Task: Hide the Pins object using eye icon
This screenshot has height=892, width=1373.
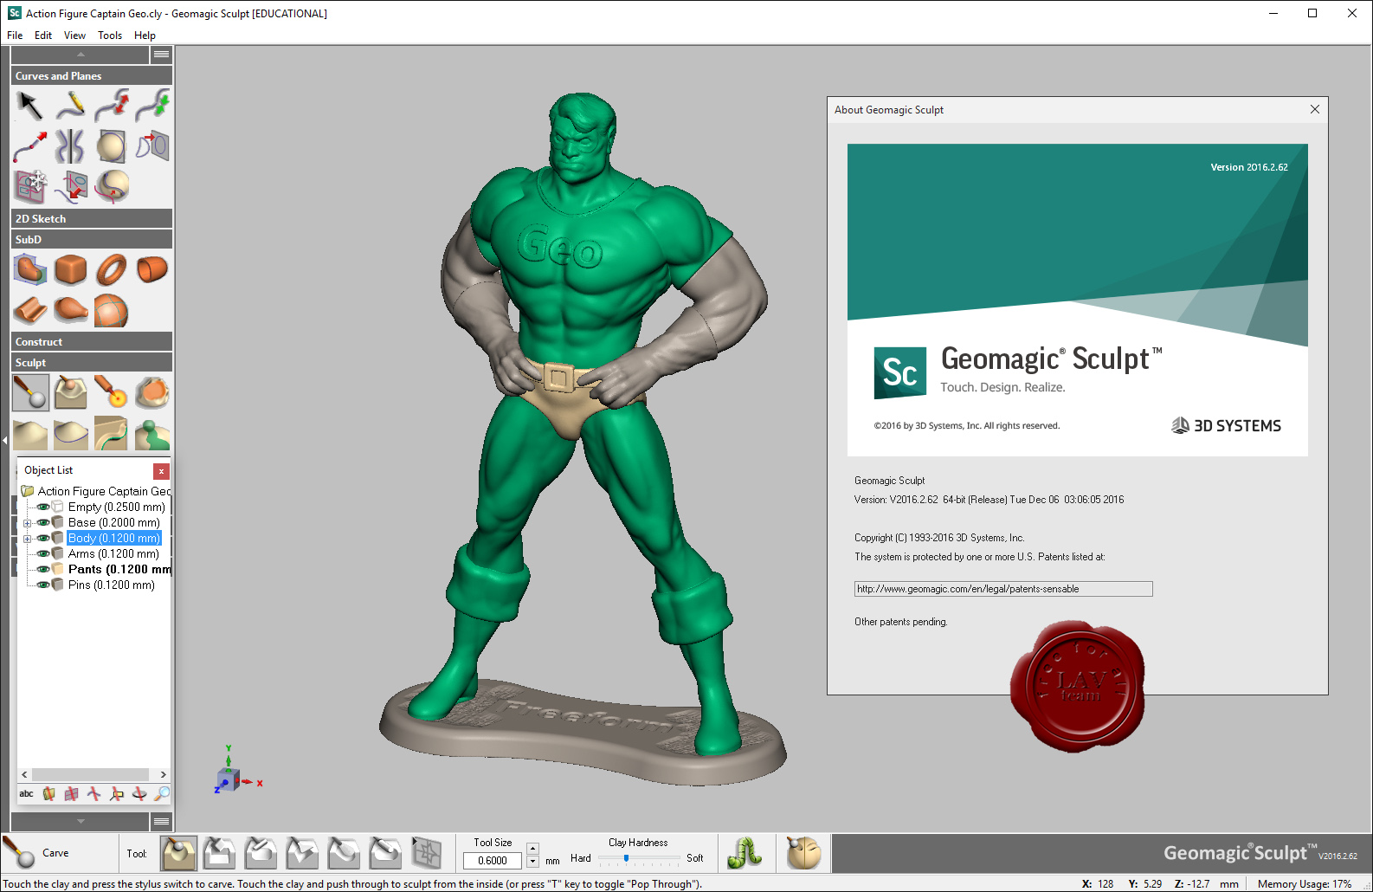Action: tap(42, 585)
